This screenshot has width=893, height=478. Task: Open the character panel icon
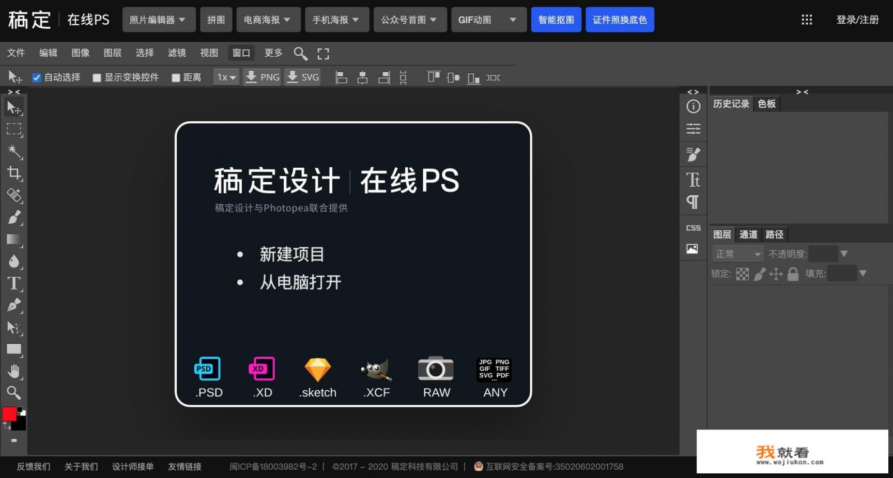(693, 180)
